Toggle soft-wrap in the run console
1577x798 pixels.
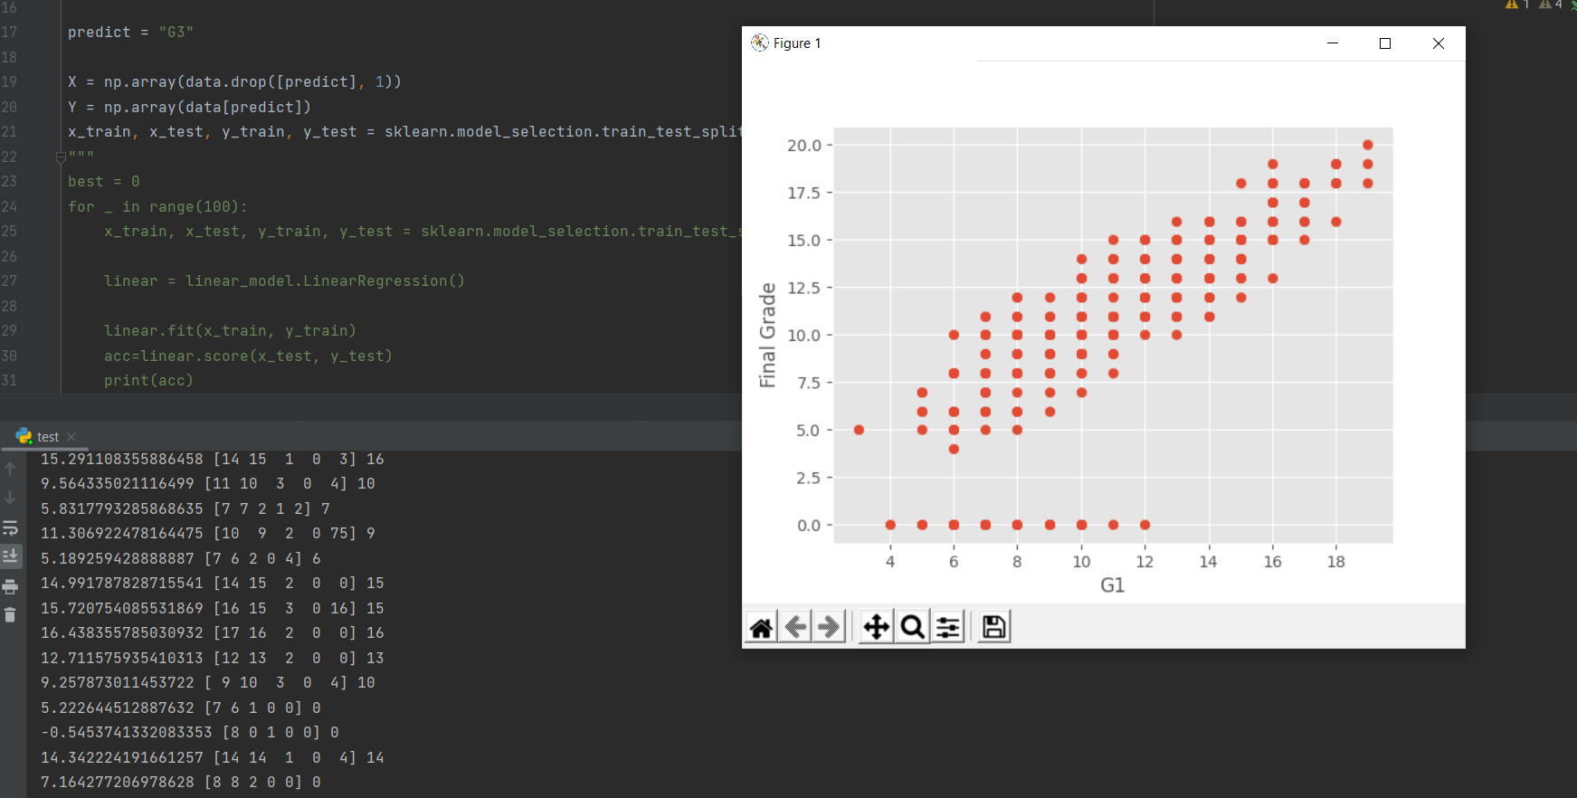click(x=11, y=527)
